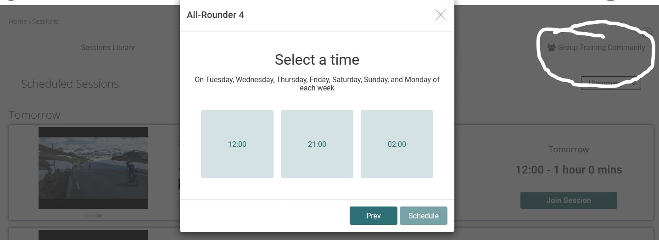Click the Join Session button
This screenshot has height=240, width=659.
[x=569, y=200]
